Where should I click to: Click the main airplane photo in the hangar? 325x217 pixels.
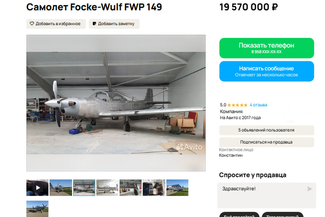pos(116,103)
